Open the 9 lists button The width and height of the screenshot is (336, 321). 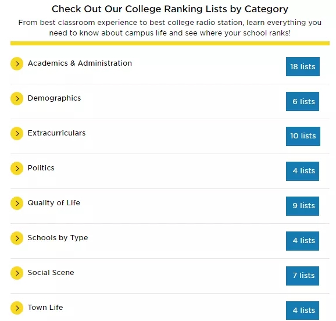(x=302, y=206)
